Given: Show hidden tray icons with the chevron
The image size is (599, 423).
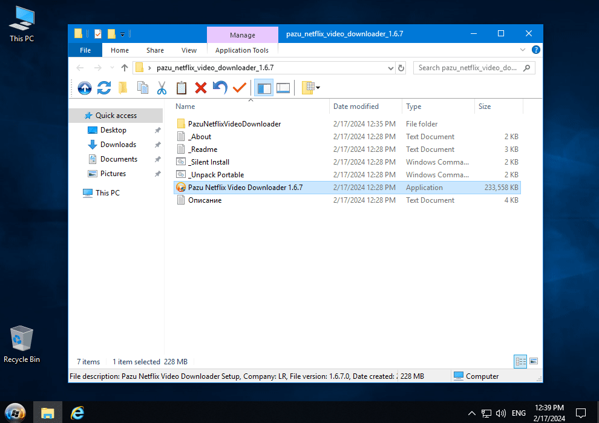Looking at the screenshot, I should pyautogui.click(x=472, y=413).
